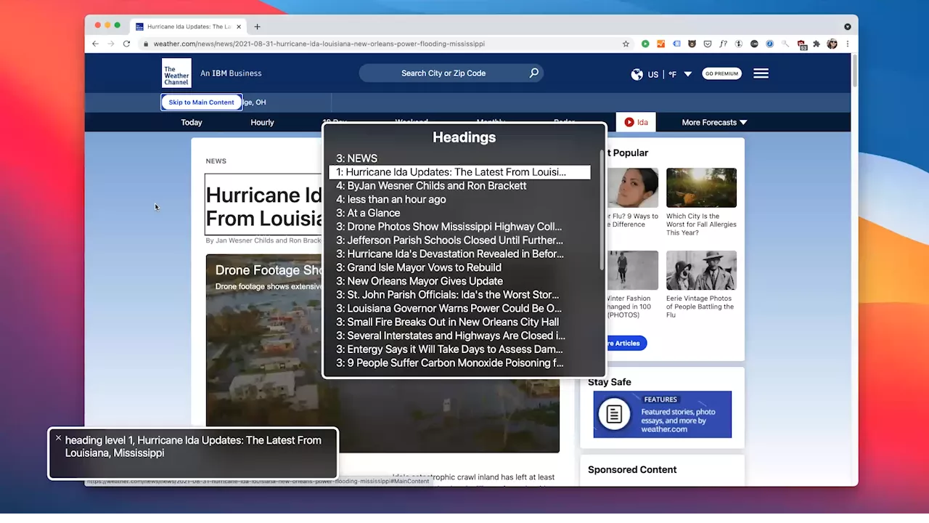Open the Chrome three-dot menu
This screenshot has width=929, height=523.
[847, 44]
